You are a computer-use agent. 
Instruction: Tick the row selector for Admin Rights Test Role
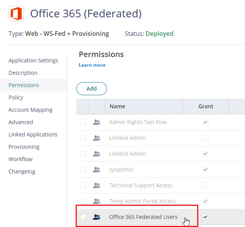(83, 122)
